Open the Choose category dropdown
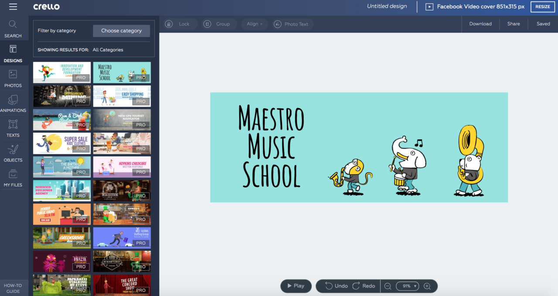This screenshot has height=296, width=558. pyautogui.click(x=121, y=31)
